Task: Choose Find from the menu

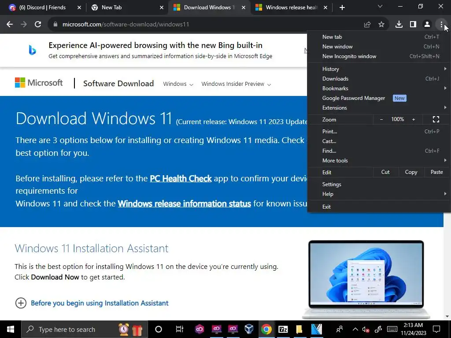Action: tap(379, 151)
